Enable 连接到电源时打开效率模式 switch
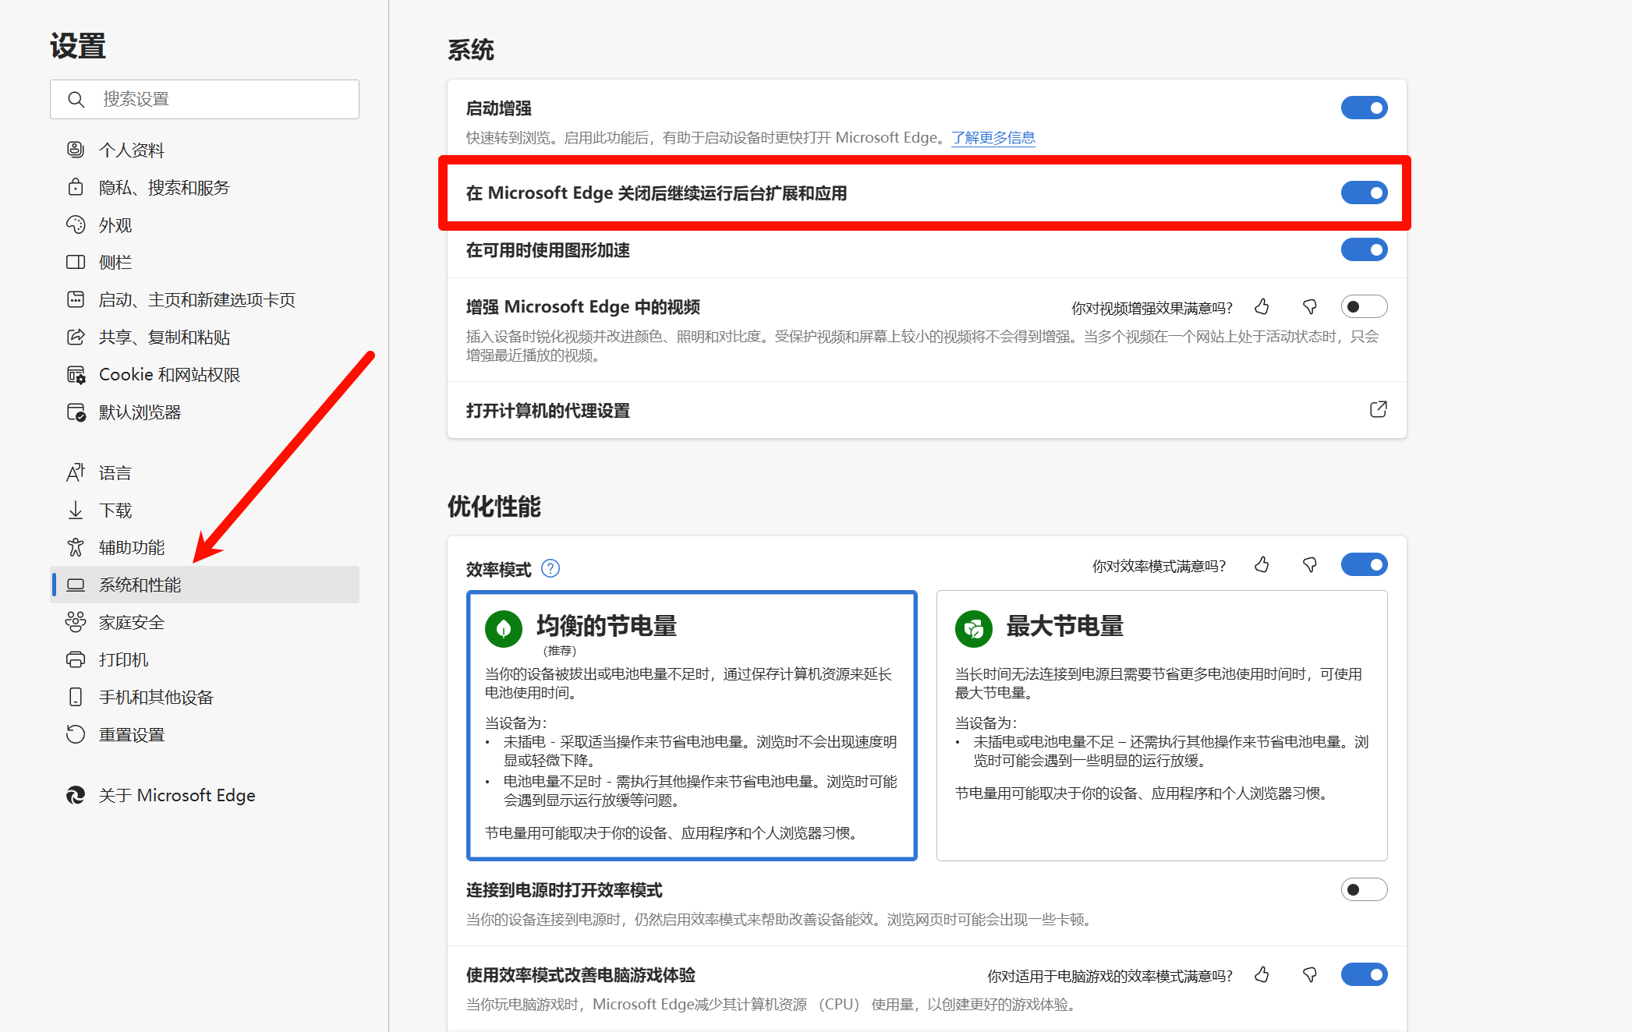The width and height of the screenshot is (1632, 1032). (1364, 889)
